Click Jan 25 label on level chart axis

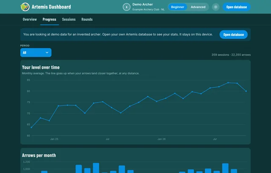[54, 139]
